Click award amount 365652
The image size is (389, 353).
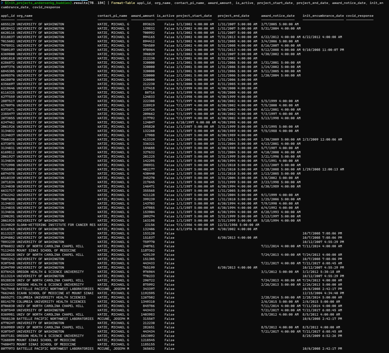tap(149, 349)
